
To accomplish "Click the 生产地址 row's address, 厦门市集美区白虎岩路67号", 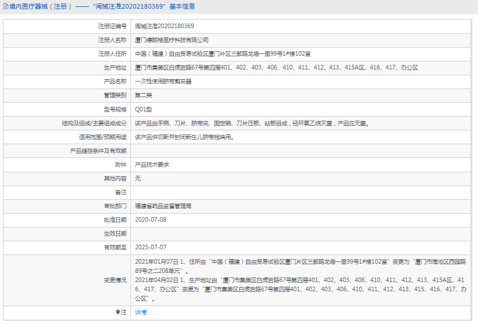I will coord(276,68).
